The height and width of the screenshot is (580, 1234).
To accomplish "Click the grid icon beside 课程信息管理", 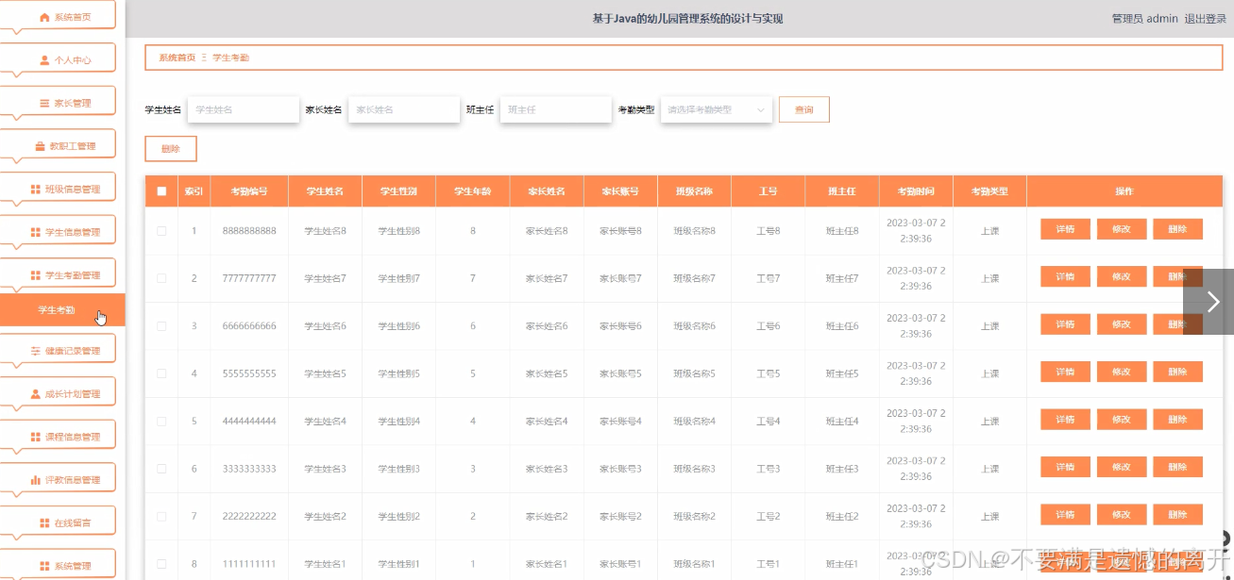I will tap(36, 438).
